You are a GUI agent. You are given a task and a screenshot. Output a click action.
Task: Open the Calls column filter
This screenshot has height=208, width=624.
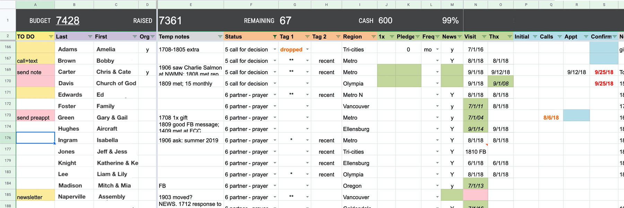point(559,37)
